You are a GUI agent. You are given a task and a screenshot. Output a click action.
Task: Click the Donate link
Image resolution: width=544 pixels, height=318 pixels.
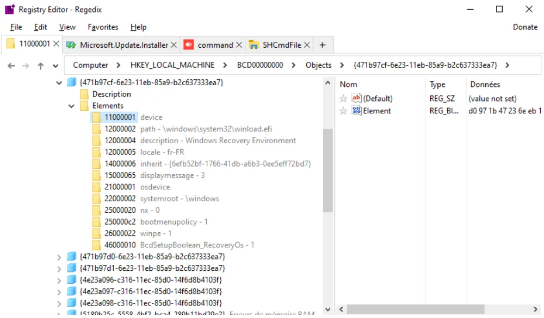(x=525, y=27)
